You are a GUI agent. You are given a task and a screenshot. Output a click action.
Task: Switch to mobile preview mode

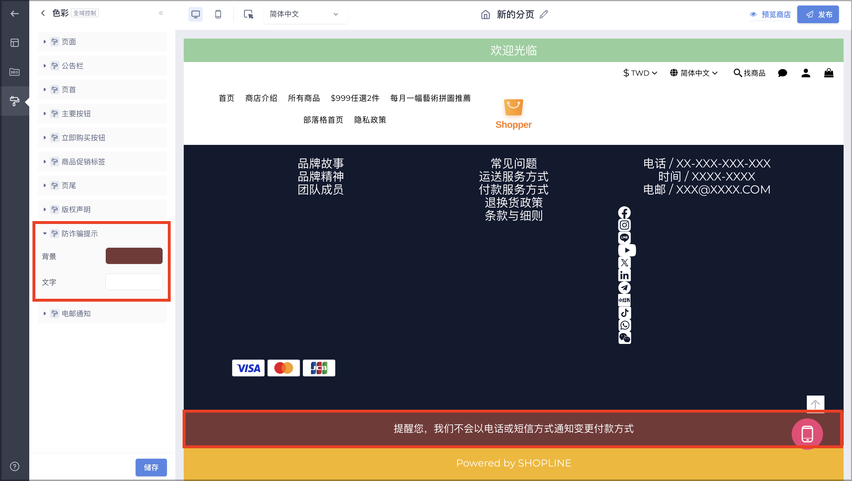pos(218,14)
